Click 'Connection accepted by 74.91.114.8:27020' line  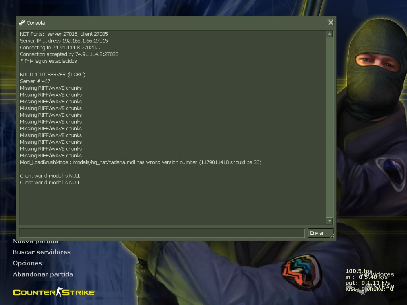point(69,54)
